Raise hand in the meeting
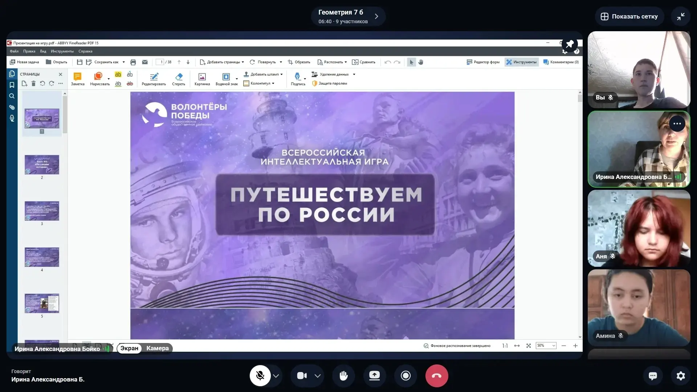The image size is (697, 392). tap(343, 376)
